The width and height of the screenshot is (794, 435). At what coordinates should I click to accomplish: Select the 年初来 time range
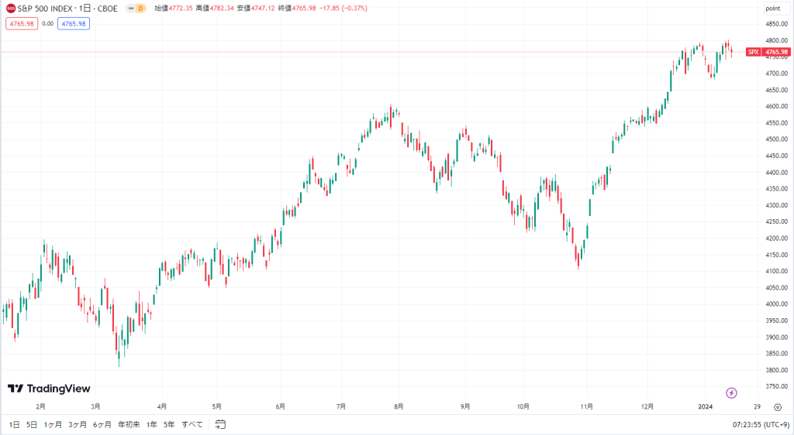point(129,424)
